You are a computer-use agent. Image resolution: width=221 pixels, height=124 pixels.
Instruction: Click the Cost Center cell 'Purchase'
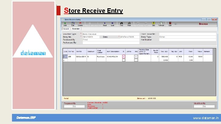coord(101,57)
